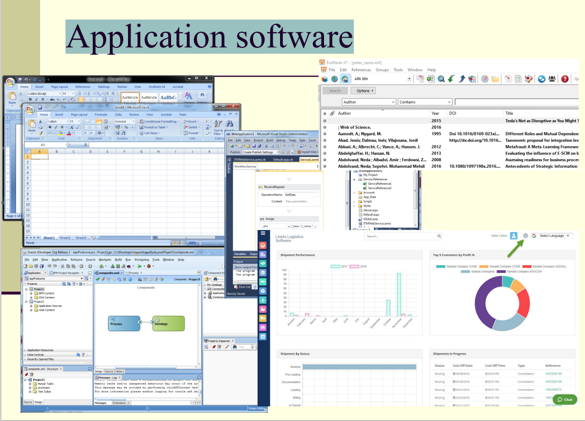Click Insert Function fx icon in Excel
The image size is (585, 421).
click(x=86, y=145)
